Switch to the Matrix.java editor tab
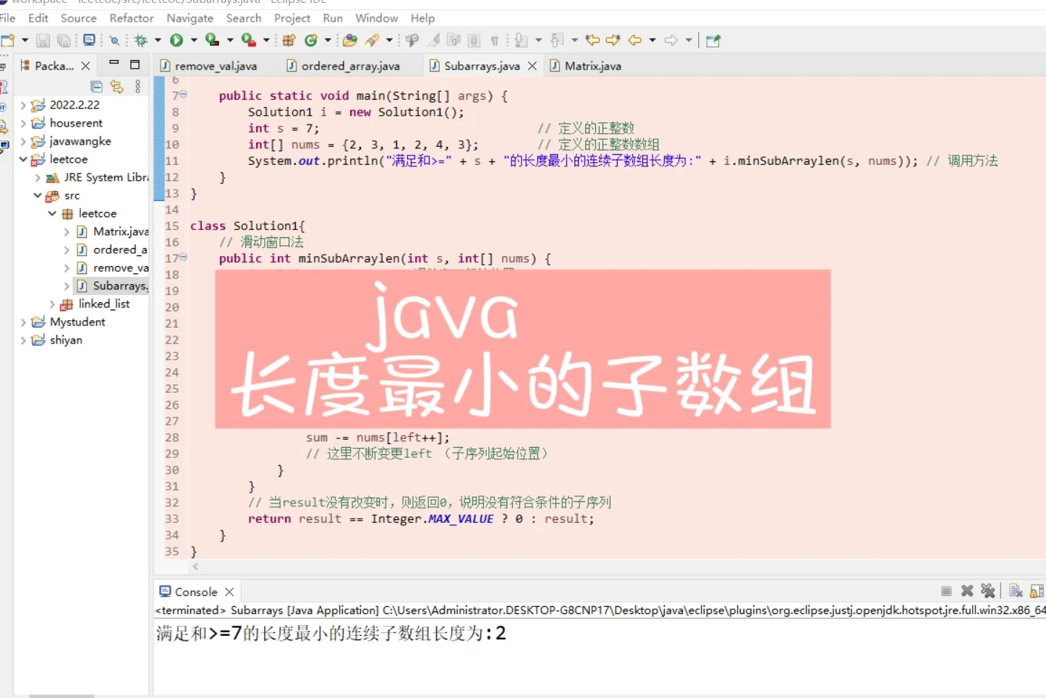Viewport: 1046px width, 698px height. (592, 65)
